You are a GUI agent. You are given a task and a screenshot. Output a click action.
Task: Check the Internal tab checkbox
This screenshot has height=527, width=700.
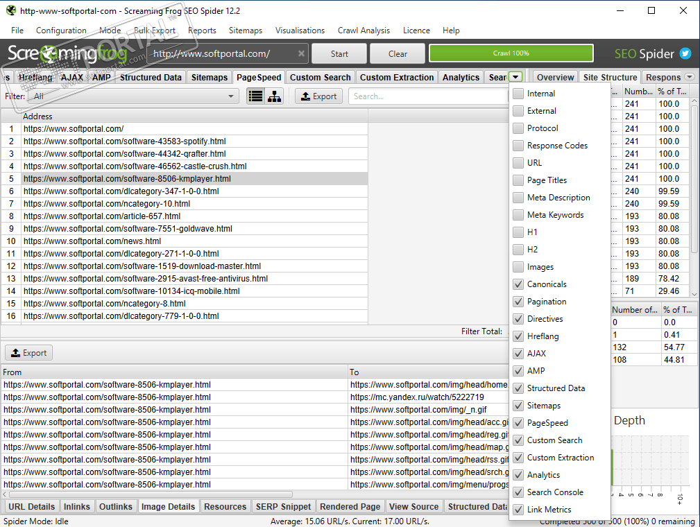[x=518, y=94]
